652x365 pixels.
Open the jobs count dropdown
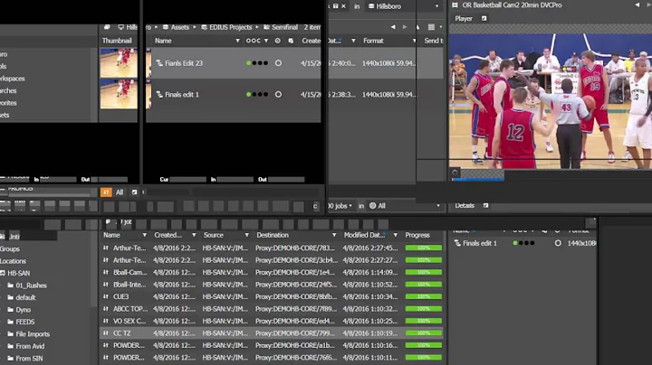[x=340, y=206]
